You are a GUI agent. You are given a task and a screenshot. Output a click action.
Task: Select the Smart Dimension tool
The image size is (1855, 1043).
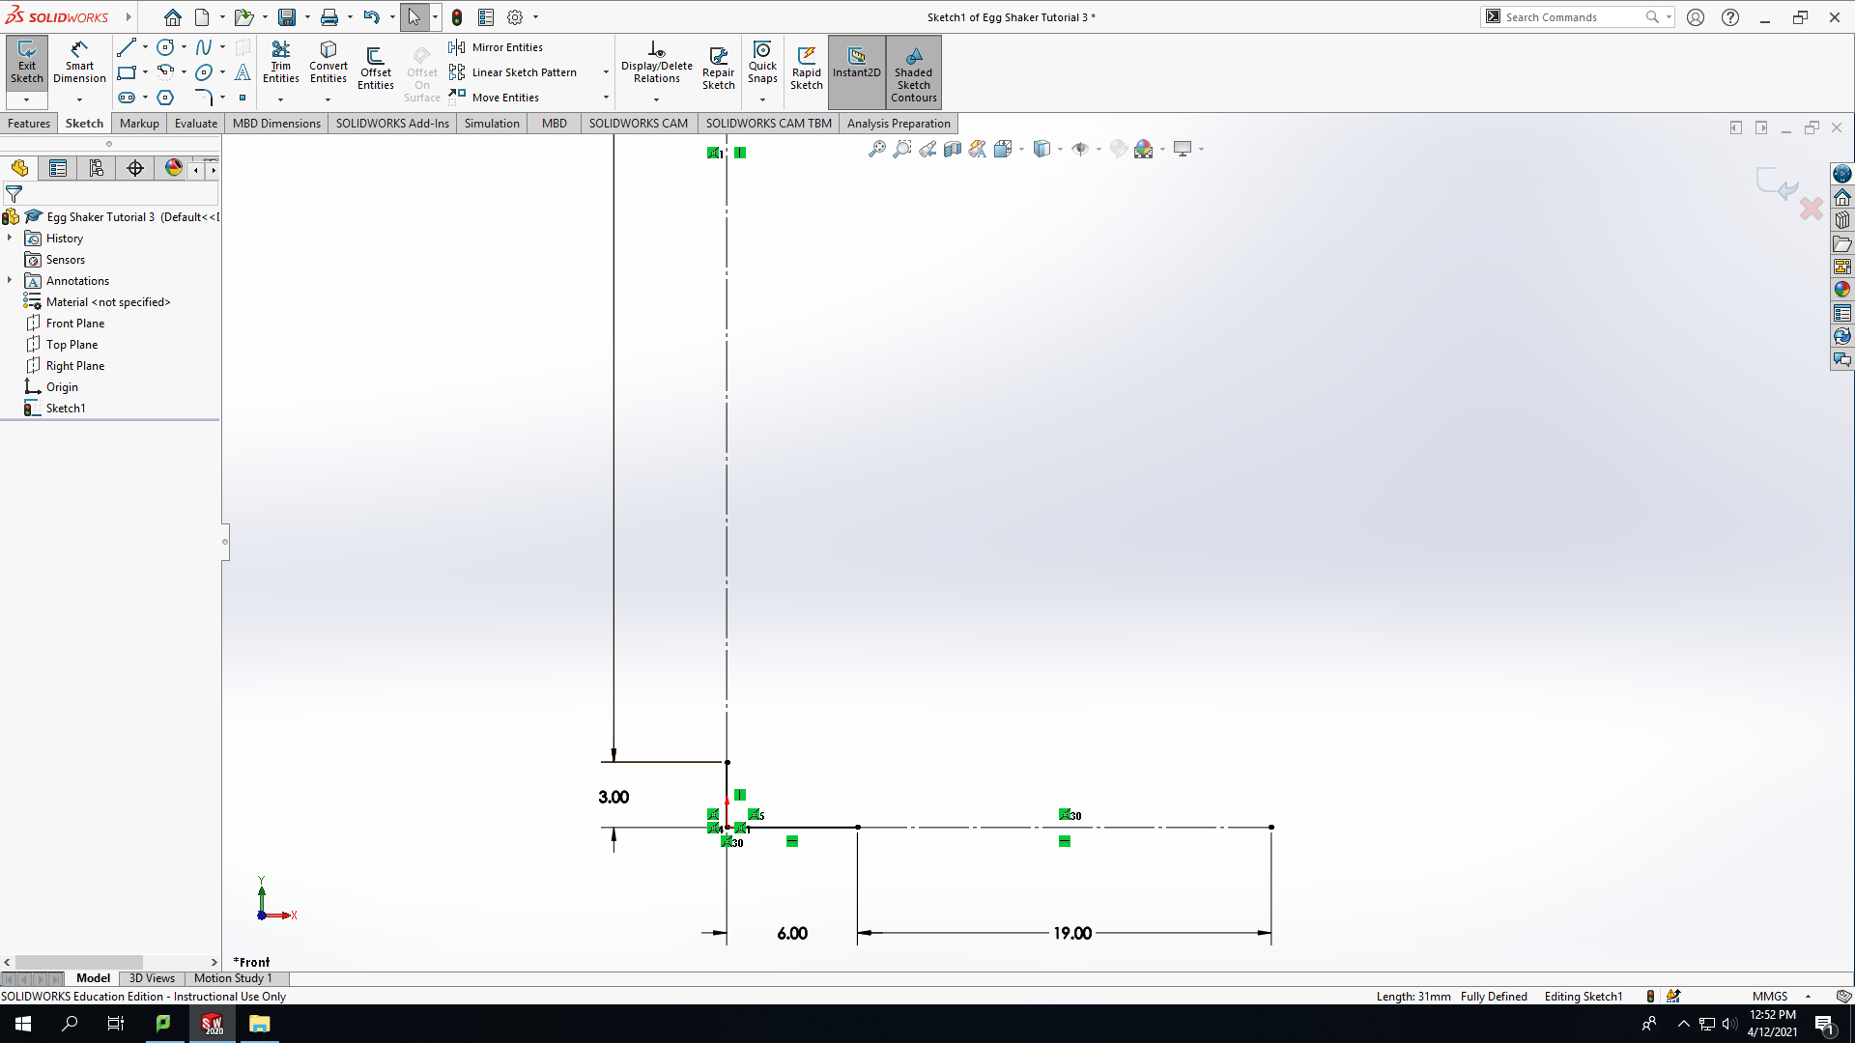[x=79, y=64]
